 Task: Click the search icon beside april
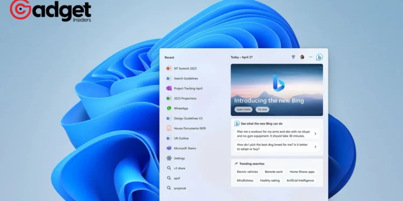click(169, 178)
